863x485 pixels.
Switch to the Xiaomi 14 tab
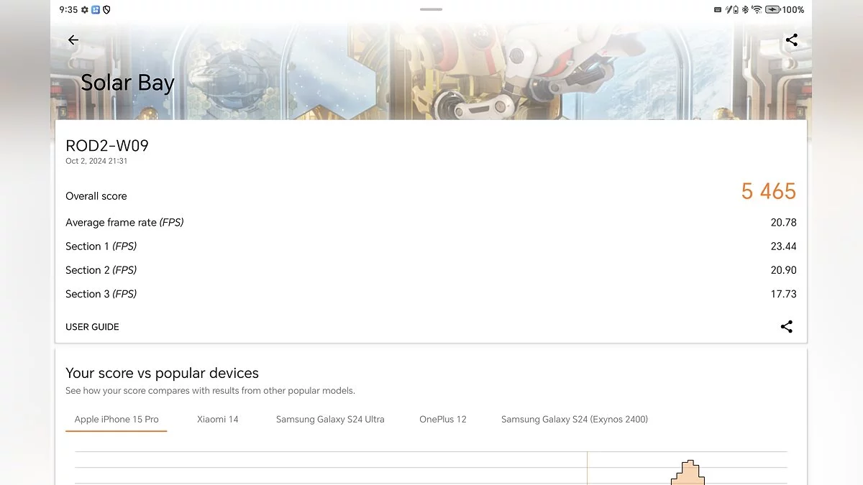pyautogui.click(x=217, y=420)
